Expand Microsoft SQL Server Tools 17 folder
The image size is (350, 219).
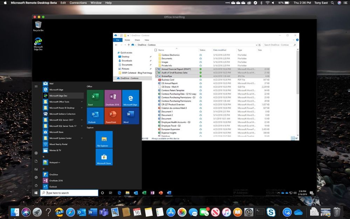pyautogui.click(x=82, y=126)
